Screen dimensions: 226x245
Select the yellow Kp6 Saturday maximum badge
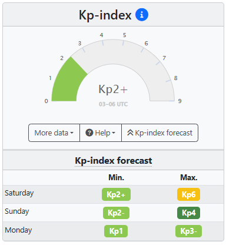[x=188, y=194]
